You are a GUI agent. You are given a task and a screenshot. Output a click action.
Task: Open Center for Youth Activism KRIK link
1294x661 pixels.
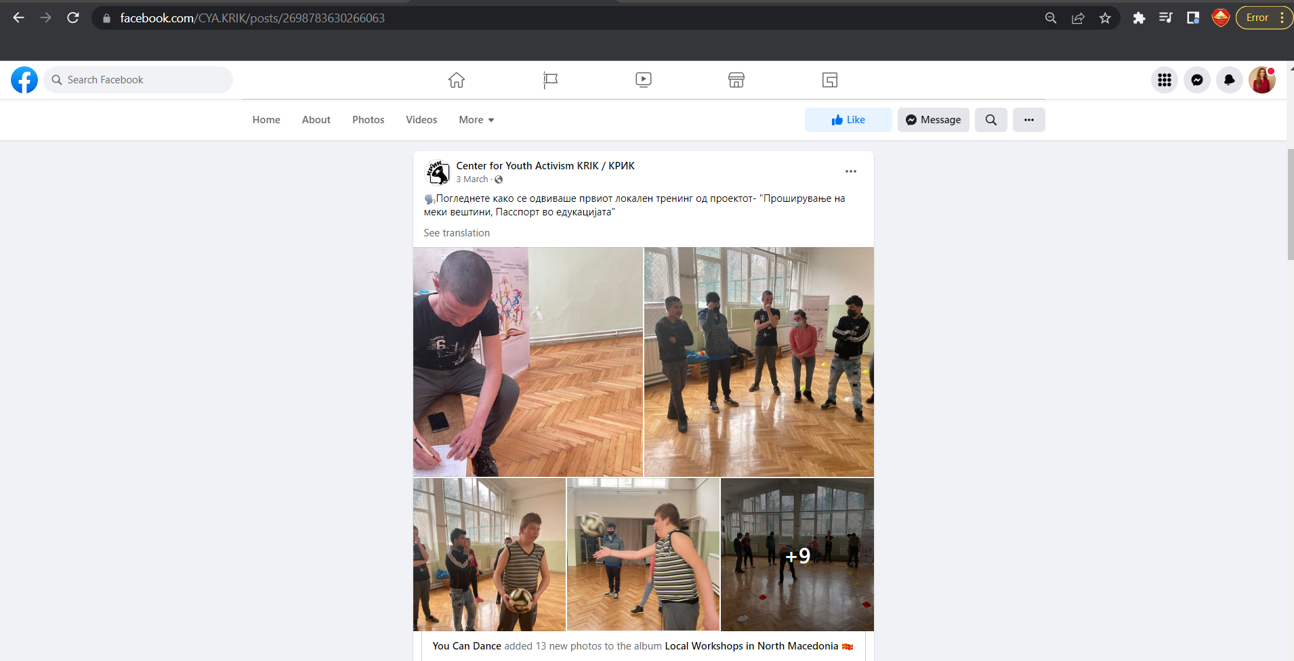point(545,166)
